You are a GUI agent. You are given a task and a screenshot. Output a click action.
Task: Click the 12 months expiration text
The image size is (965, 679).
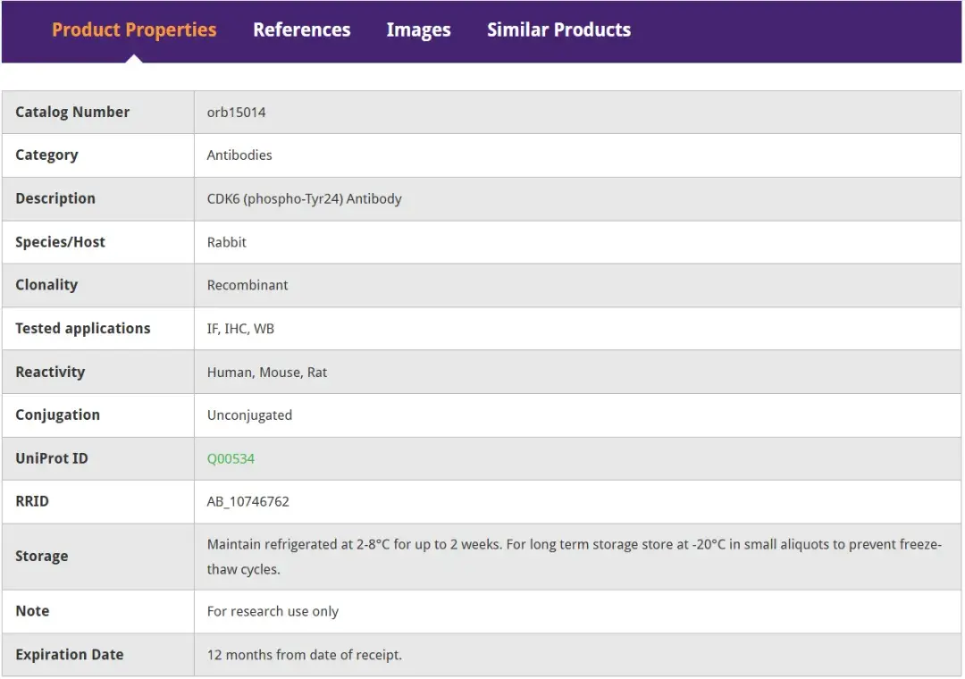tap(304, 655)
